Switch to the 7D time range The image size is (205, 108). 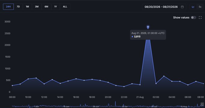point(18,7)
